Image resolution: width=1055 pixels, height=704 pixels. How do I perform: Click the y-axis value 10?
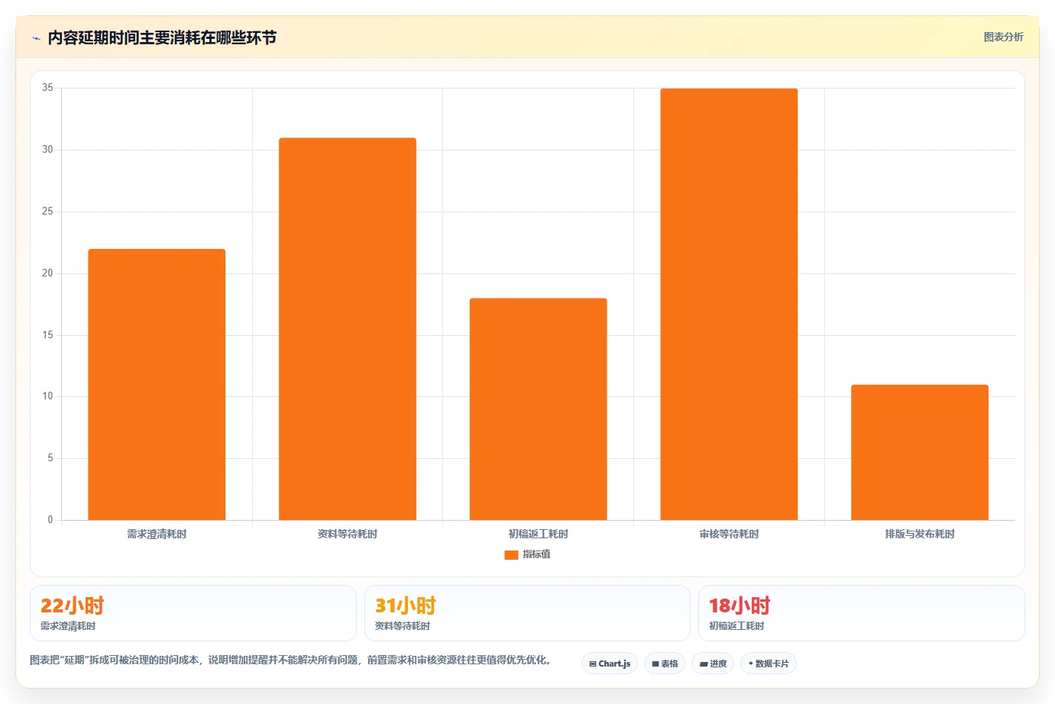pos(47,396)
